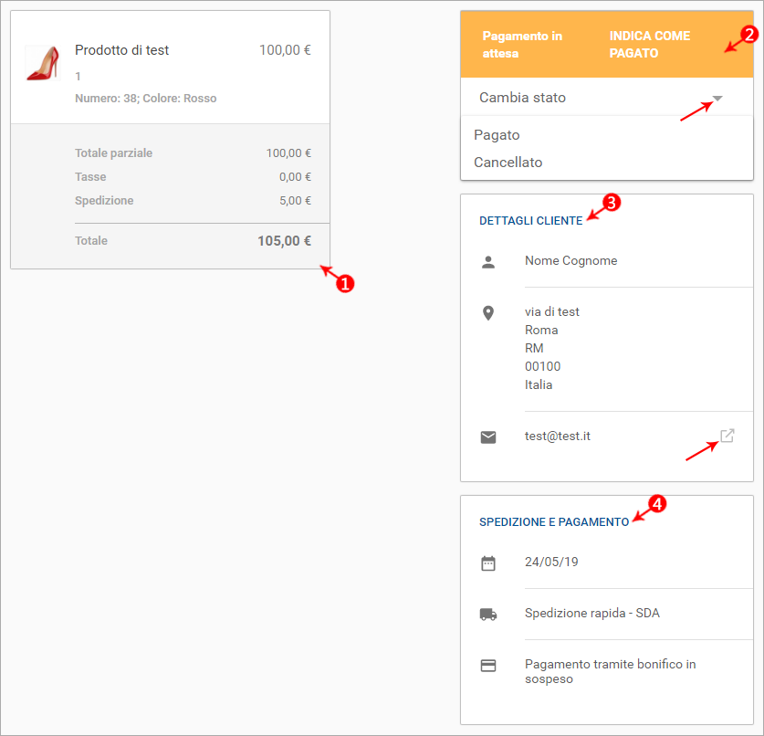Click the envelope email icon

coord(488,437)
